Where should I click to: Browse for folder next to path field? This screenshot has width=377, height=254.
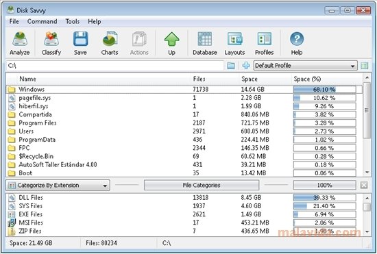click(x=231, y=66)
